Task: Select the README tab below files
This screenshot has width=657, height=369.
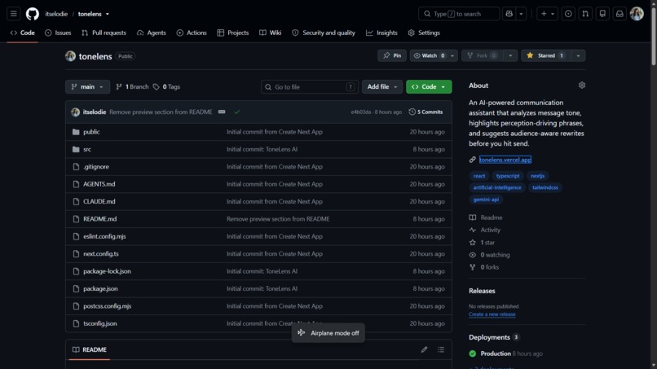Action: click(x=90, y=349)
